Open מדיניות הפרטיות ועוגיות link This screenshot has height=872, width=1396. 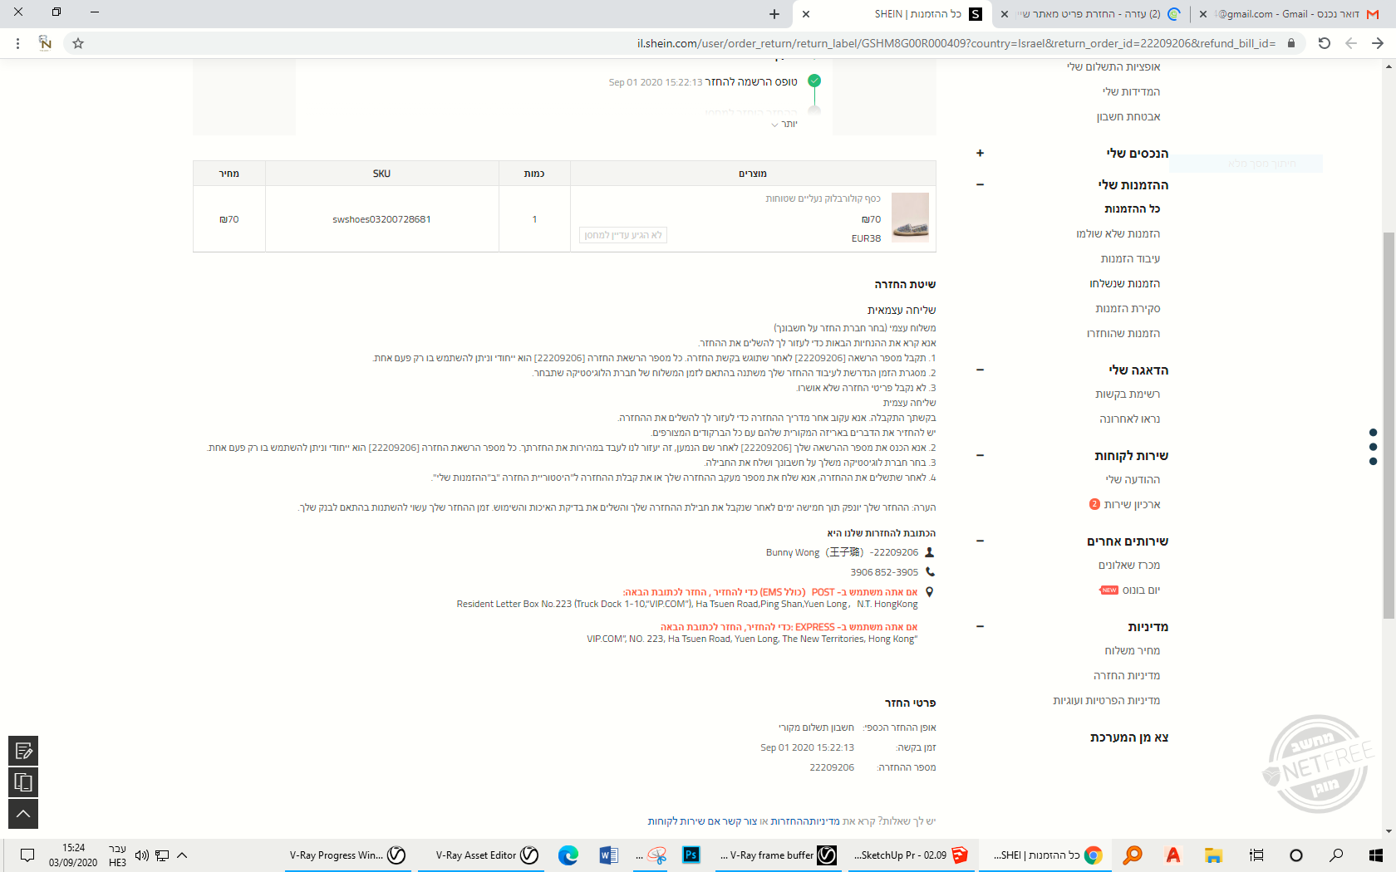[x=1107, y=700]
